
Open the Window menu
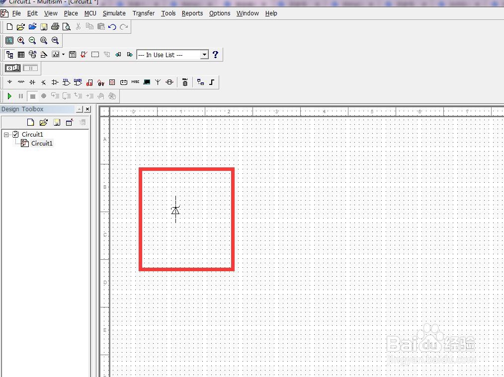click(x=248, y=13)
